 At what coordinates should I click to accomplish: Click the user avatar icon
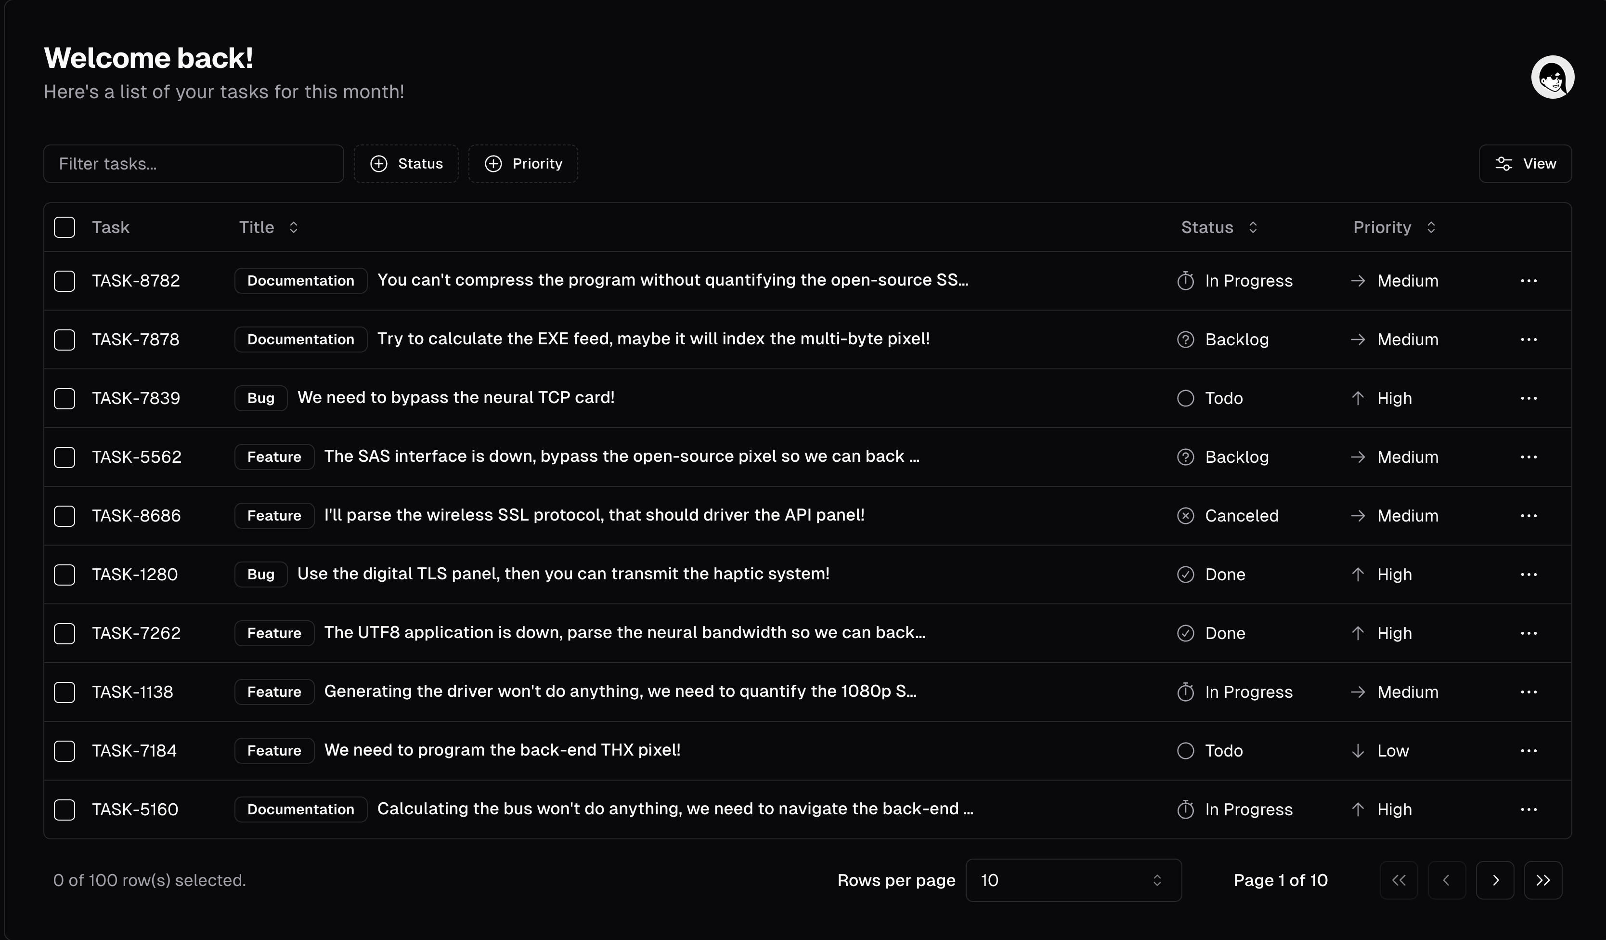pos(1553,77)
